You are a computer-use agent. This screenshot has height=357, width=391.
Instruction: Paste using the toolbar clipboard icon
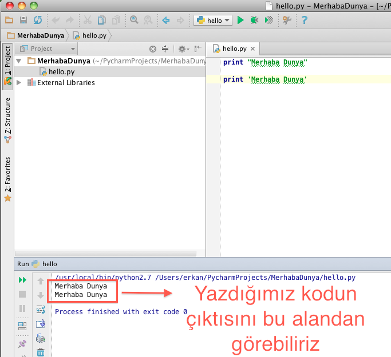pyautogui.click(x=116, y=20)
